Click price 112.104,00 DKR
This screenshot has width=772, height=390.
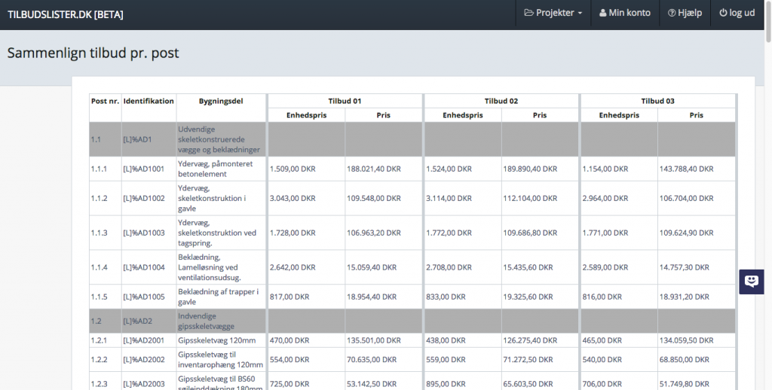pos(530,198)
